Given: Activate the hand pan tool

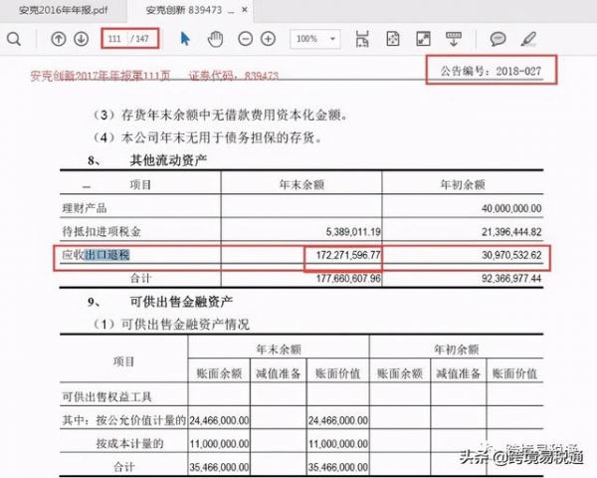Looking at the screenshot, I should point(215,39).
